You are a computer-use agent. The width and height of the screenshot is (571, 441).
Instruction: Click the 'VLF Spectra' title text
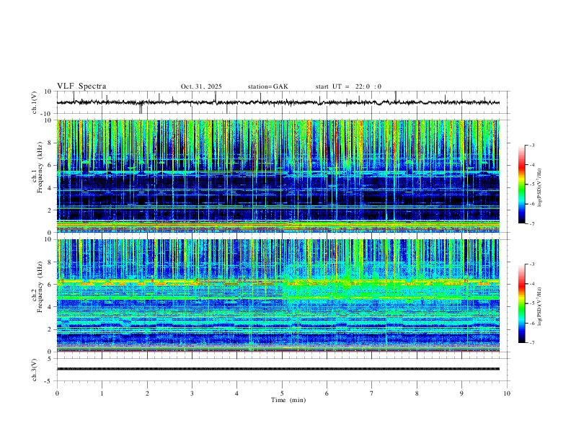[81, 86]
